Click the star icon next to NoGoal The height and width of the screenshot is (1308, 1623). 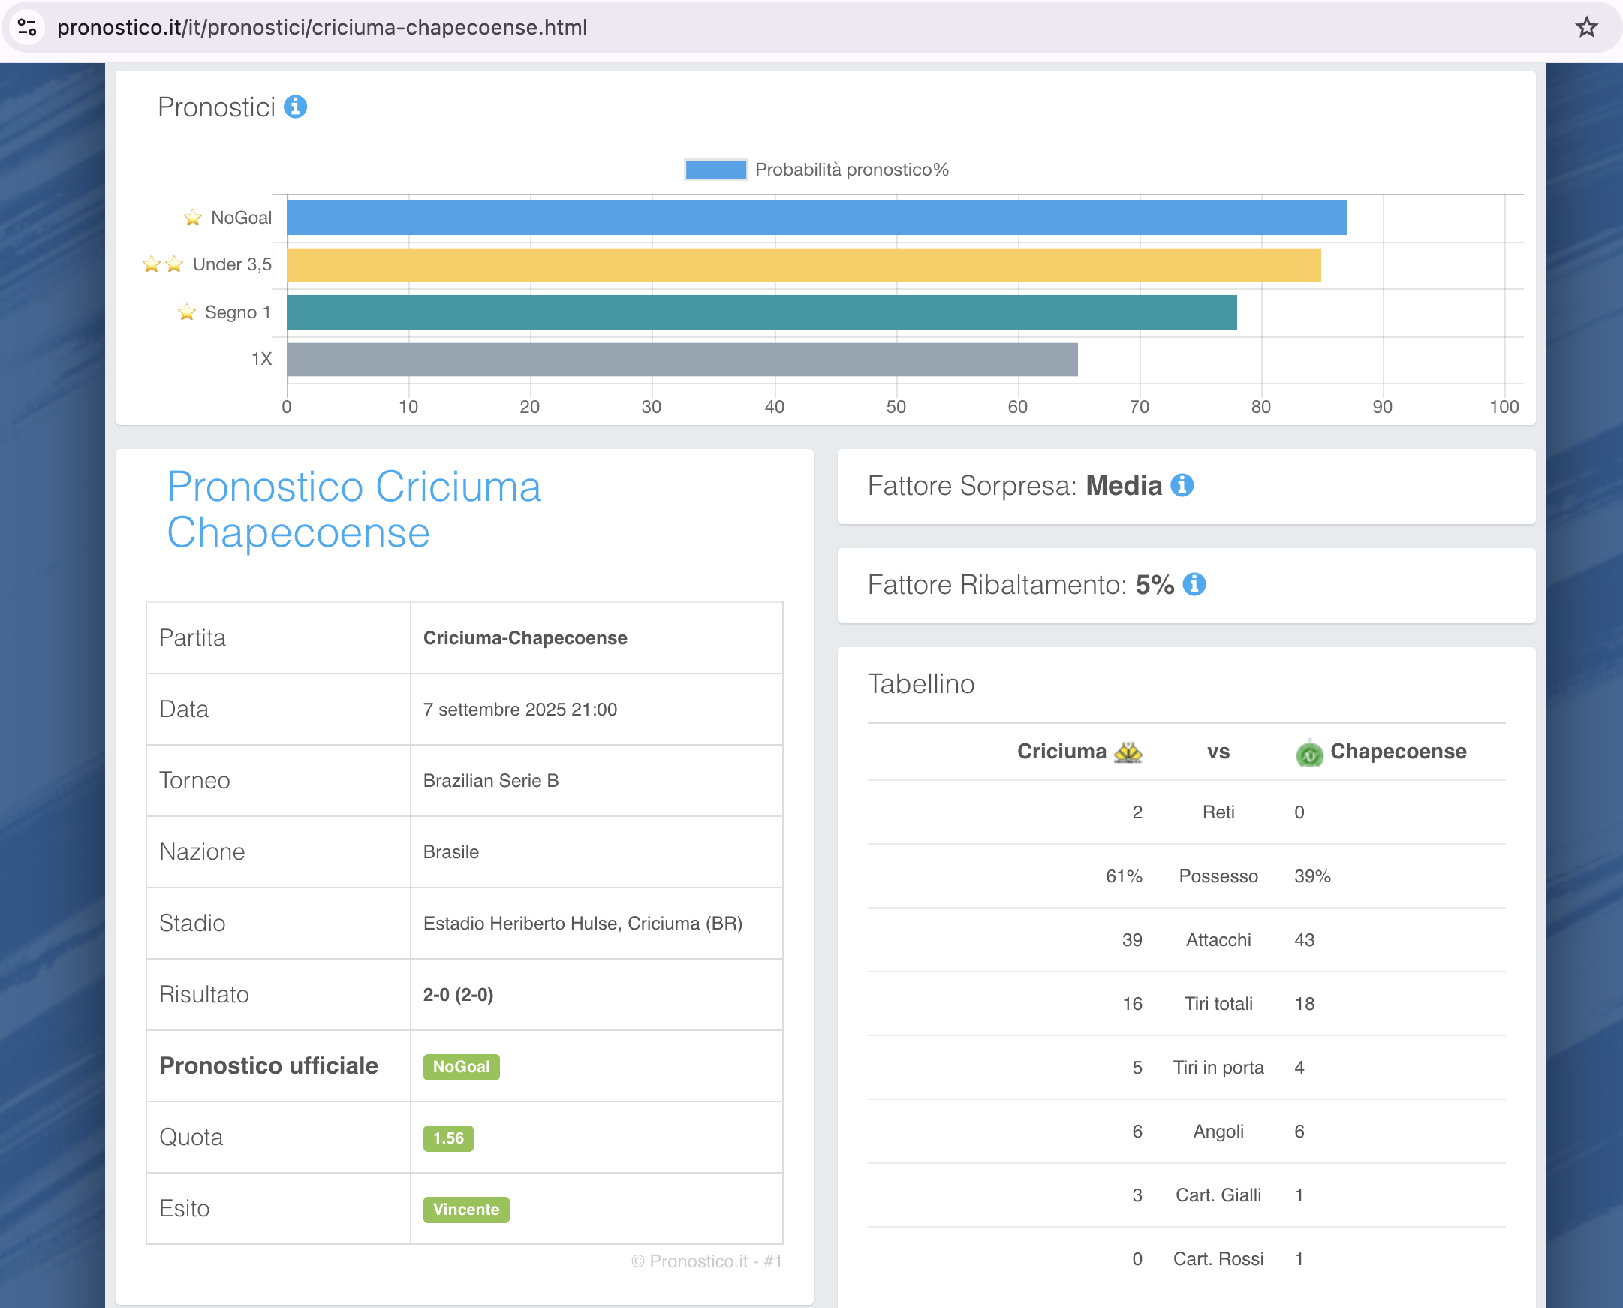[x=193, y=218]
